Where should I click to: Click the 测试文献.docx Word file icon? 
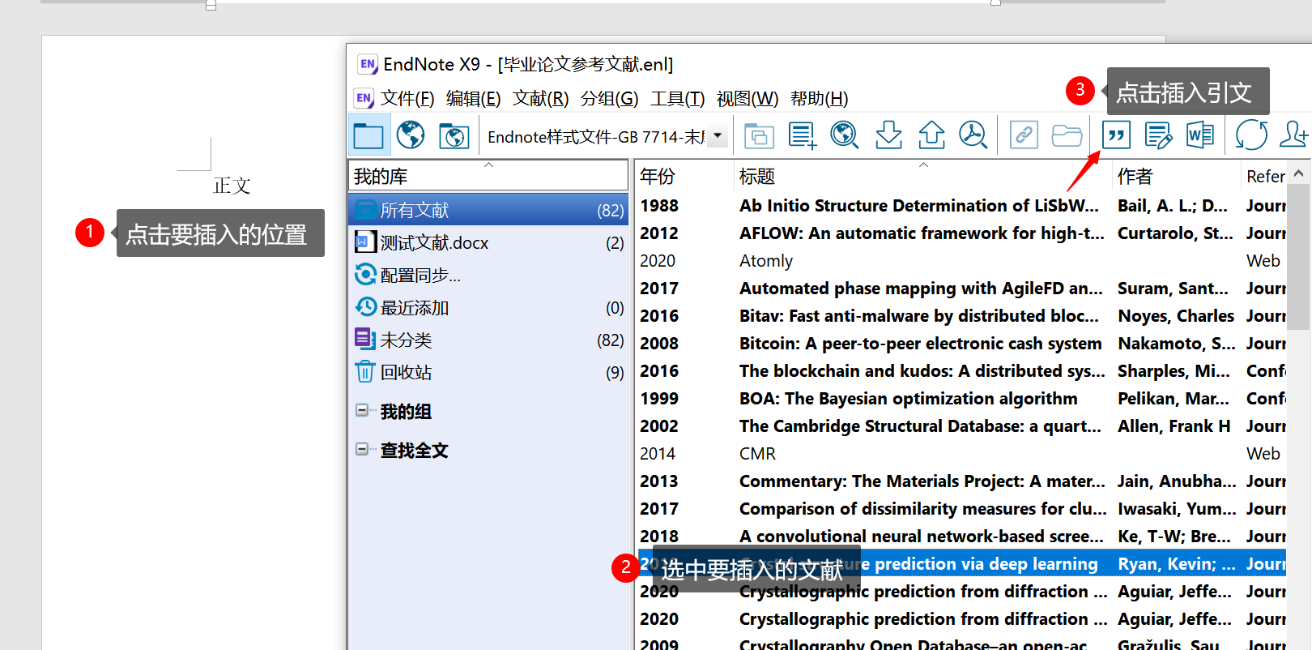pos(365,242)
